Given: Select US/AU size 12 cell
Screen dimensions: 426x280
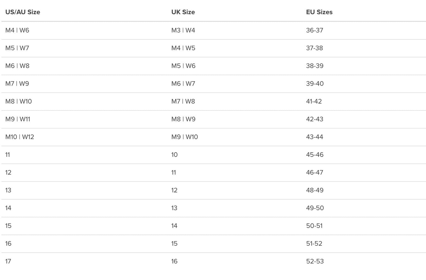Looking at the screenshot, I should (x=8, y=173).
